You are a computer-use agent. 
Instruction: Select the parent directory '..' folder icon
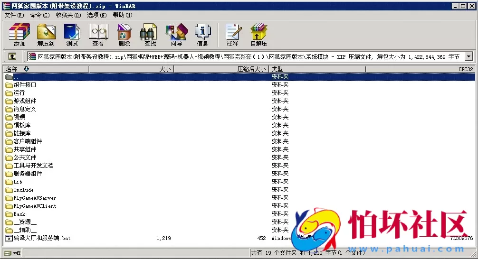click(x=9, y=77)
